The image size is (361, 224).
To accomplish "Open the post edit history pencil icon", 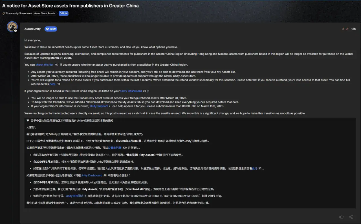I will point(347,29).
